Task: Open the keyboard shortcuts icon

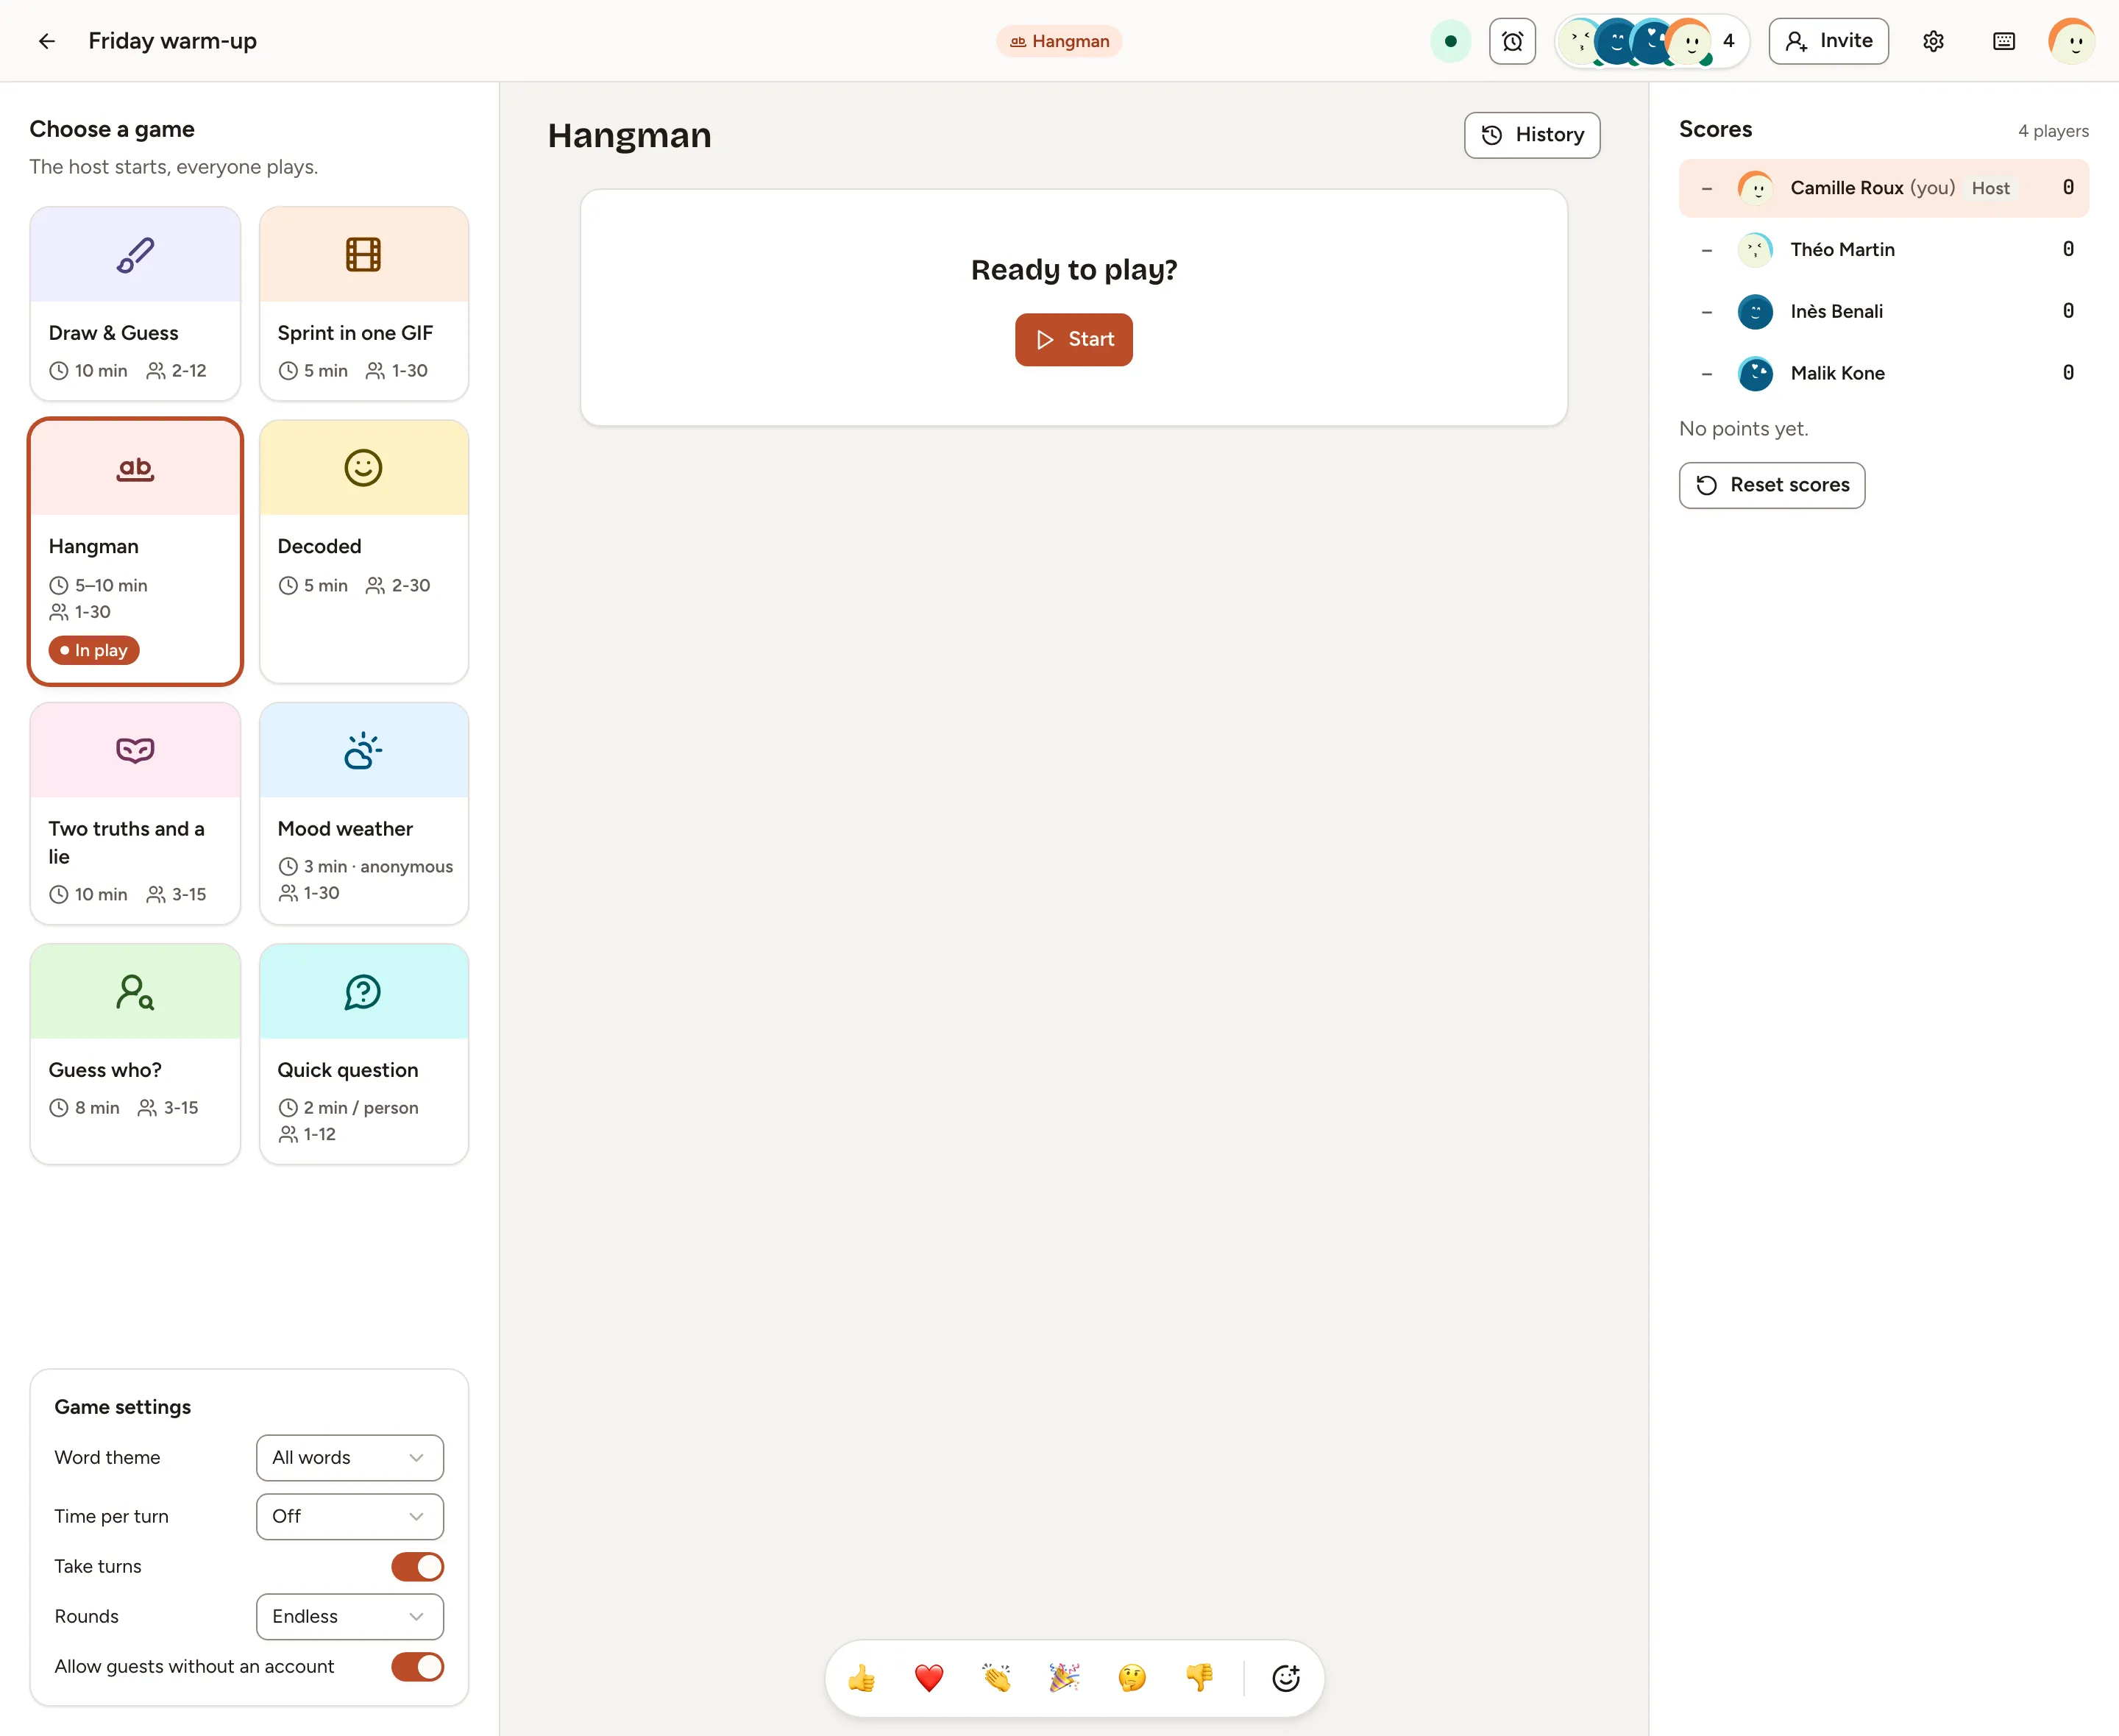Action: point(2004,41)
